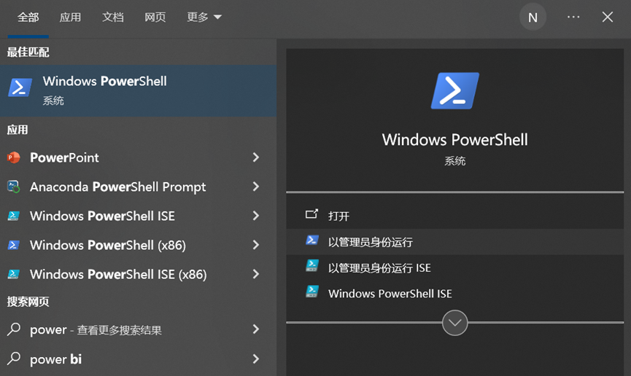Open Windows PowerShell (x86) result
Screen dimensions: 631x376
(x=138, y=245)
